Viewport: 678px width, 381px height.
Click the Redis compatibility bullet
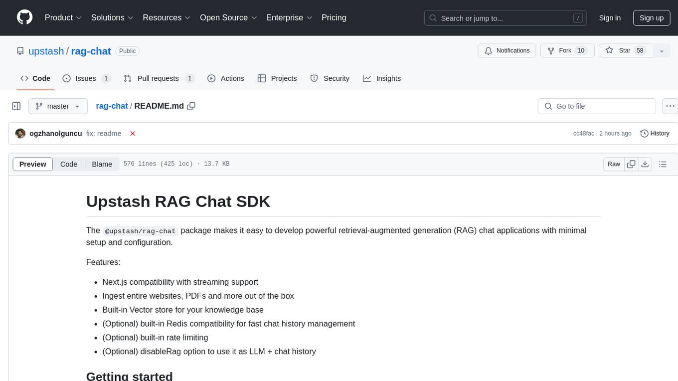228,324
